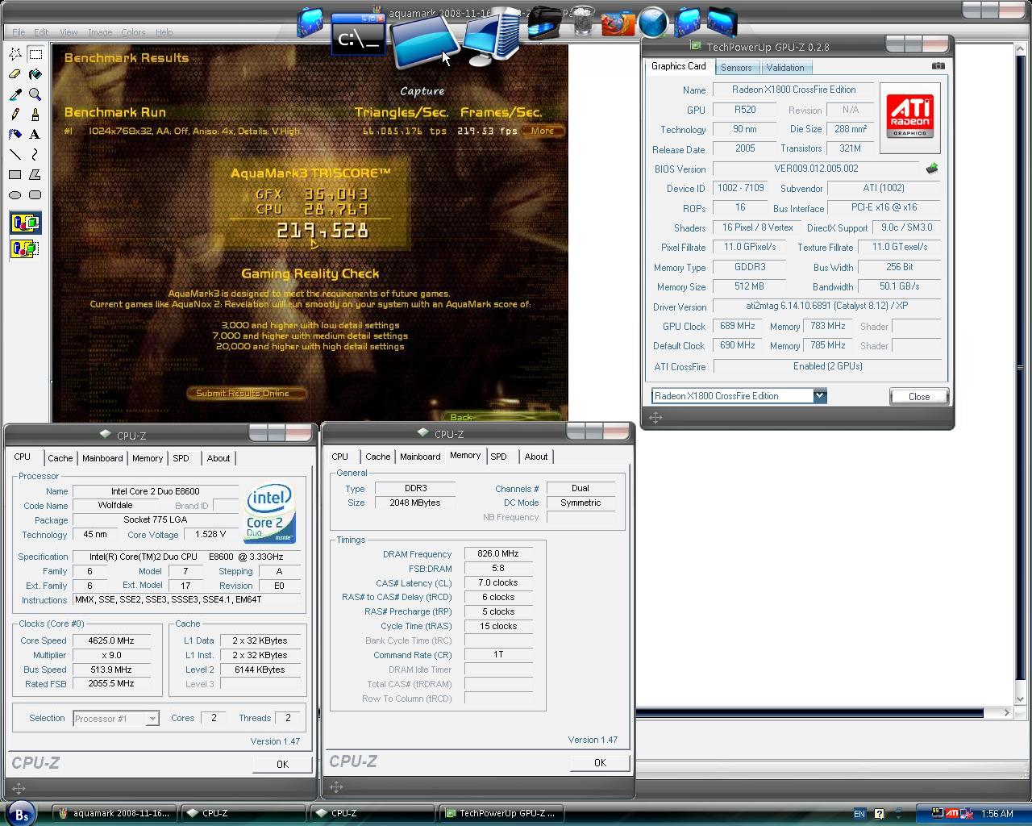
Task: Choose the Brush tool in Paint
Action: [35, 115]
